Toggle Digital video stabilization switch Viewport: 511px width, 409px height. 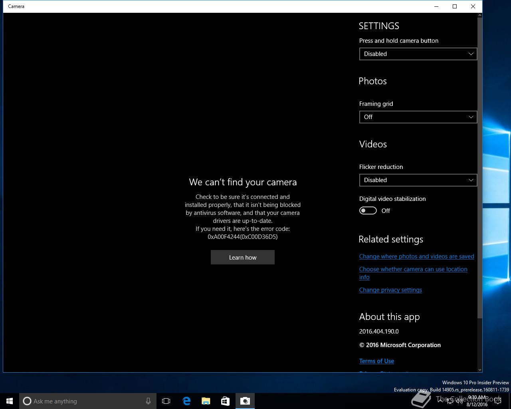pyautogui.click(x=368, y=210)
